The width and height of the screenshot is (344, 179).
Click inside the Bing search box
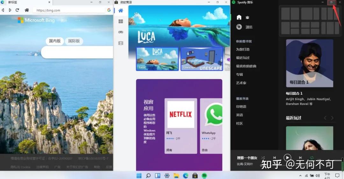77,52
